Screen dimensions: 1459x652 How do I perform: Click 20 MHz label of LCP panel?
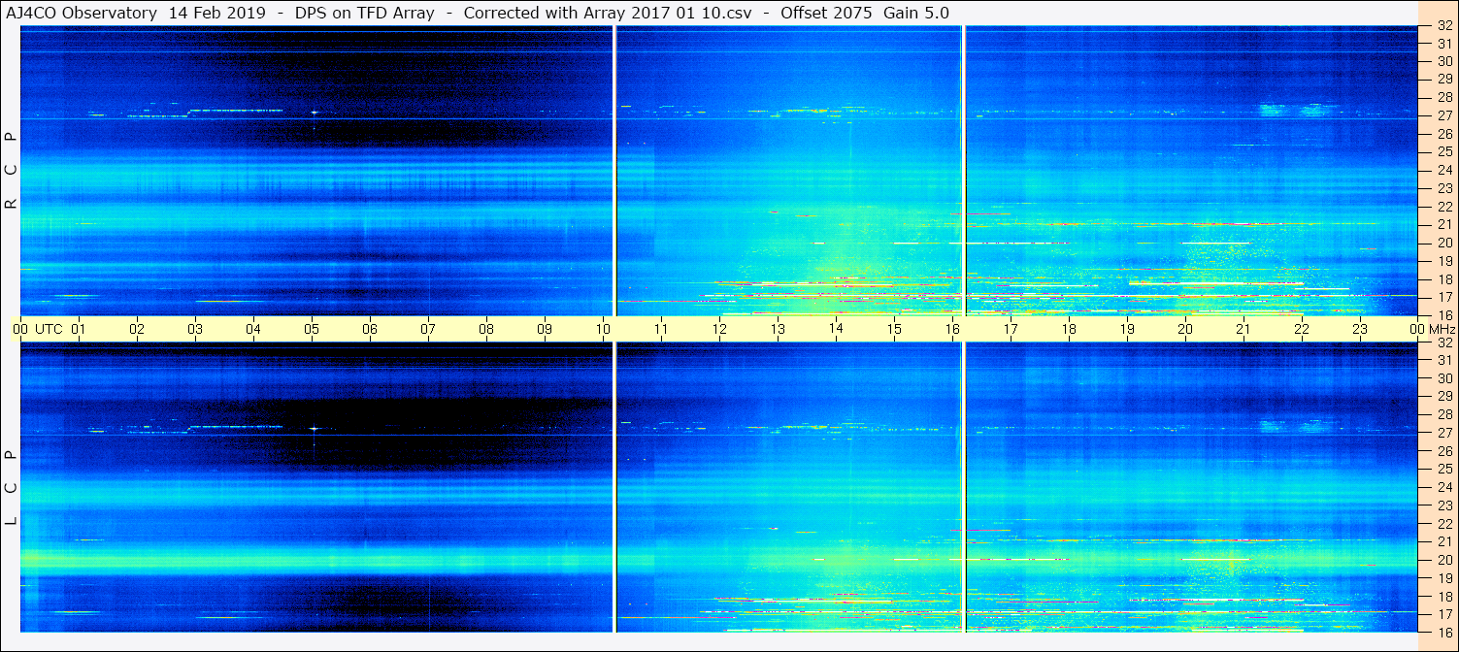pos(1444,560)
